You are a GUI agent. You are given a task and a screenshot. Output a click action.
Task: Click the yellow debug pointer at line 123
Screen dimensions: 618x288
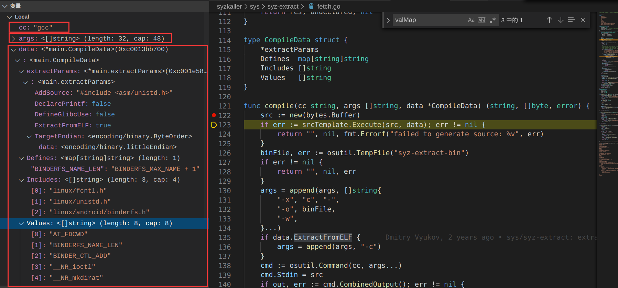tap(214, 125)
